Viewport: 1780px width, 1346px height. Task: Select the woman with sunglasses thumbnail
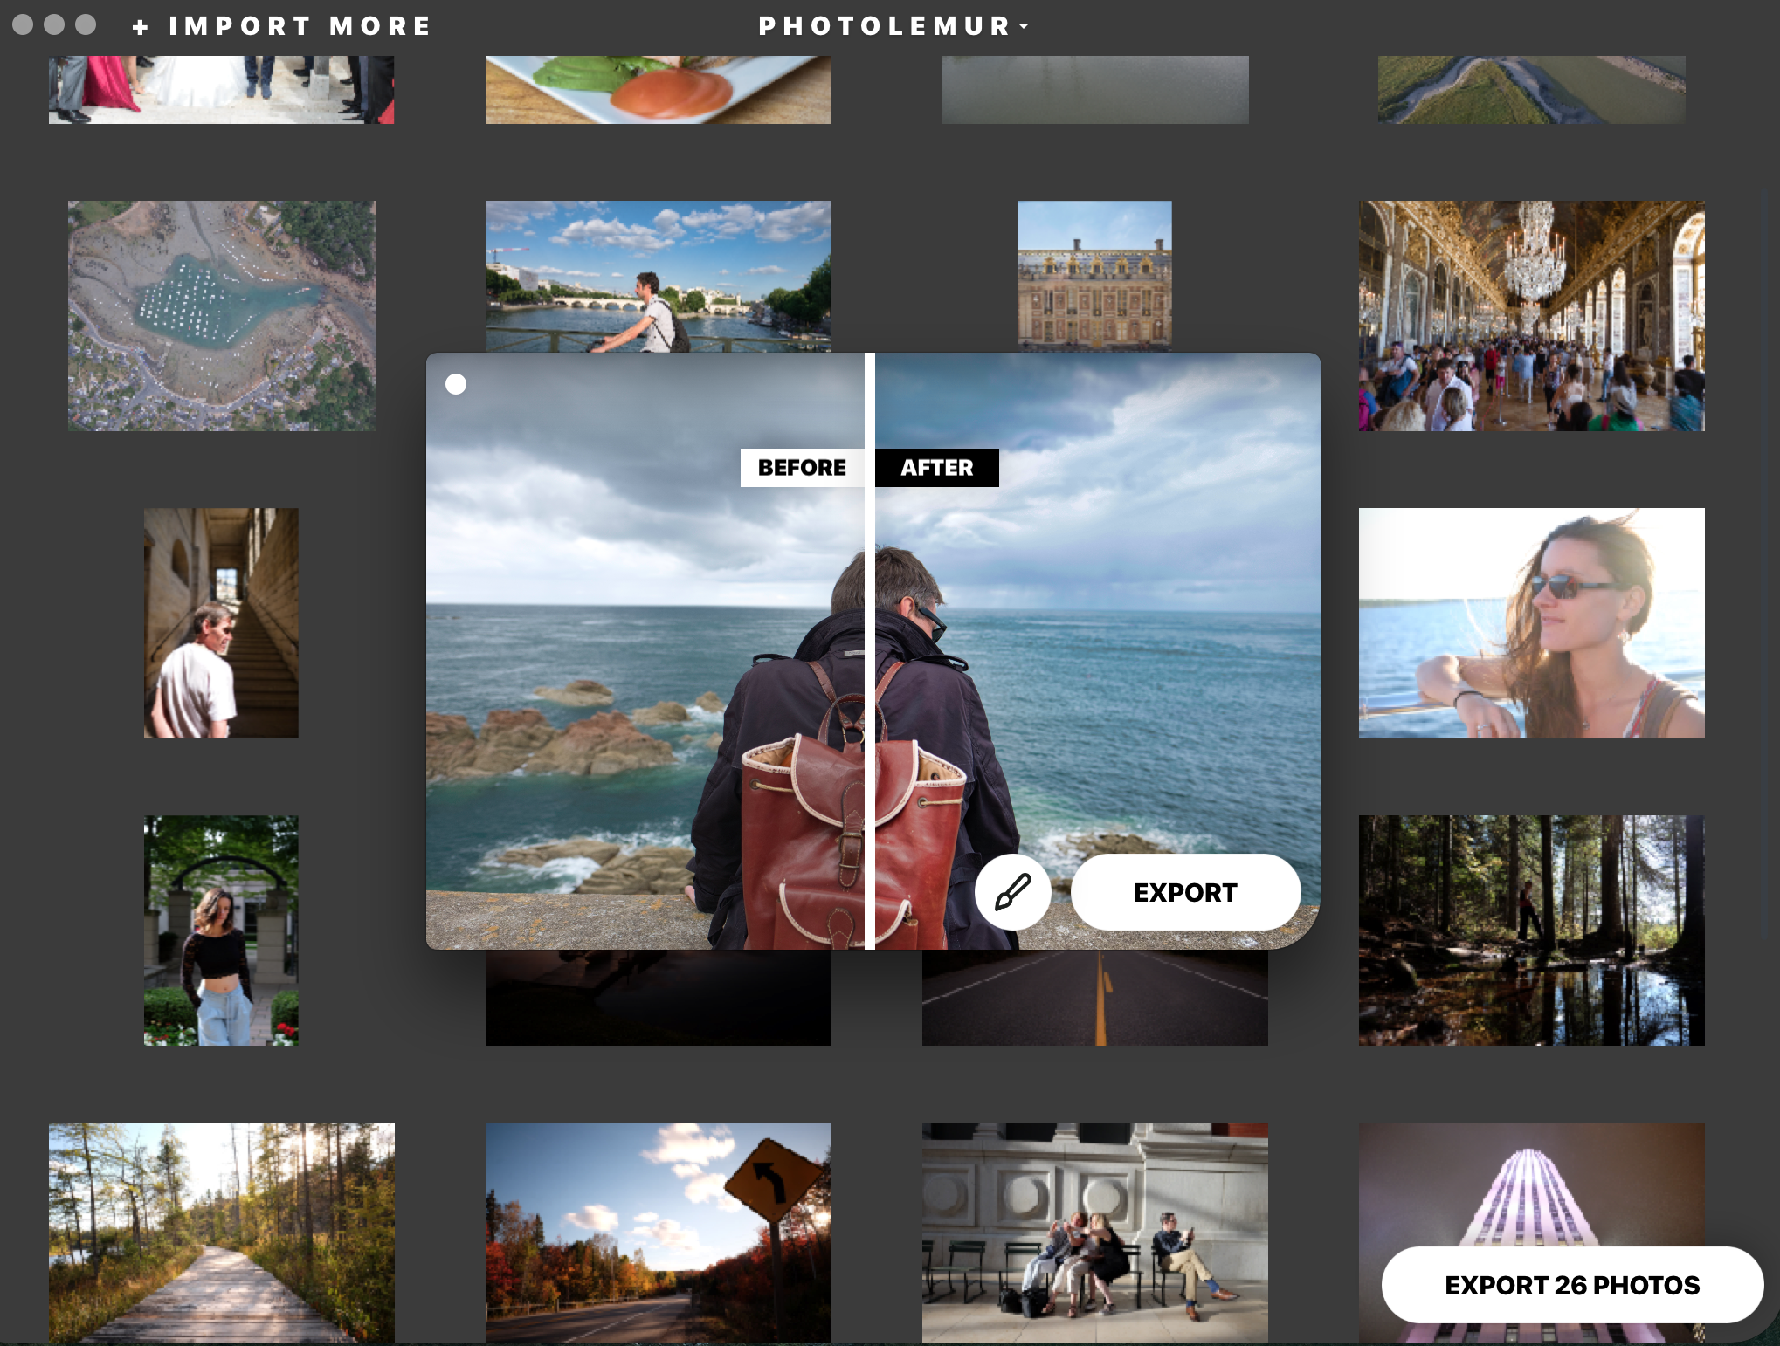pyautogui.click(x=1531, y=623)
